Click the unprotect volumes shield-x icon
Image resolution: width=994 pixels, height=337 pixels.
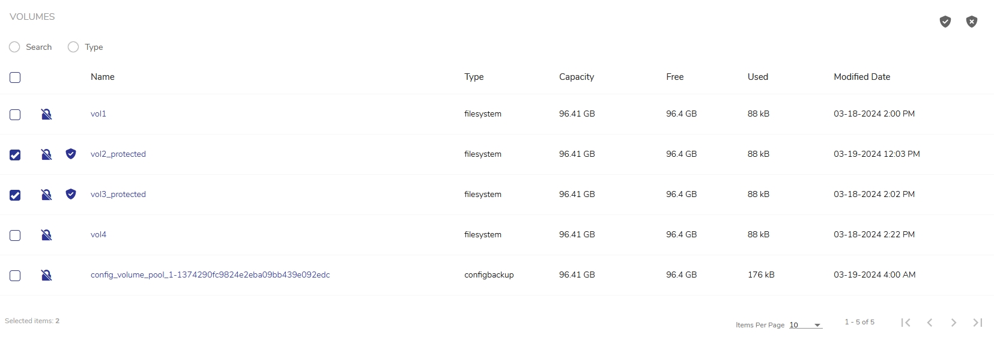971,22
